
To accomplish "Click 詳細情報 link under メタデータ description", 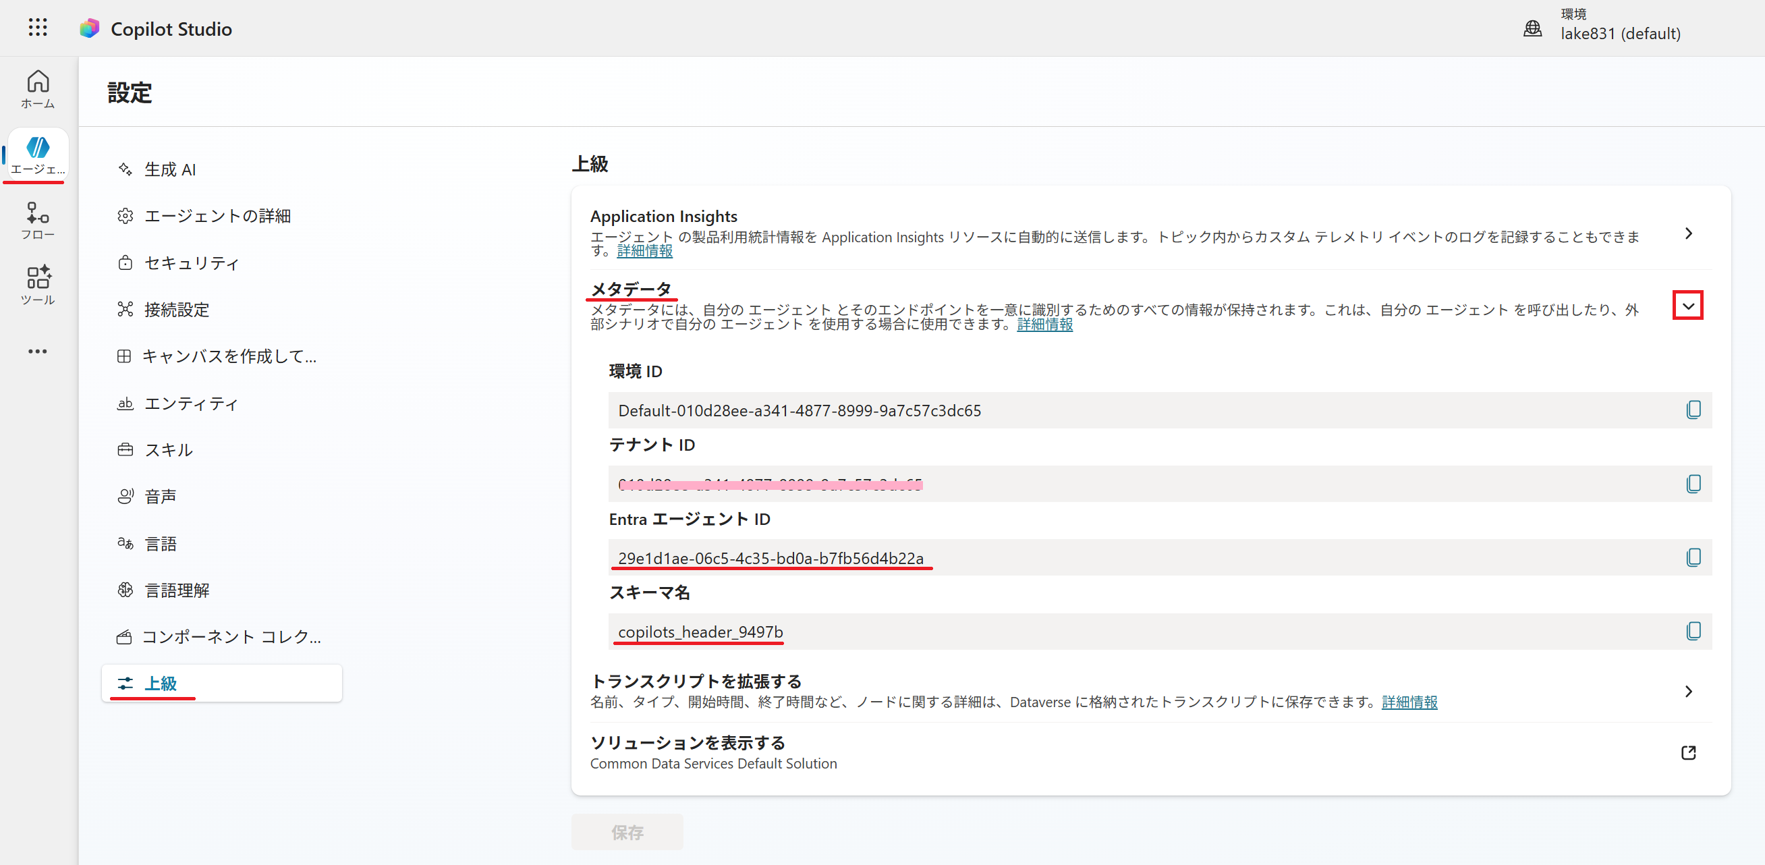I will click(1044, 324).
